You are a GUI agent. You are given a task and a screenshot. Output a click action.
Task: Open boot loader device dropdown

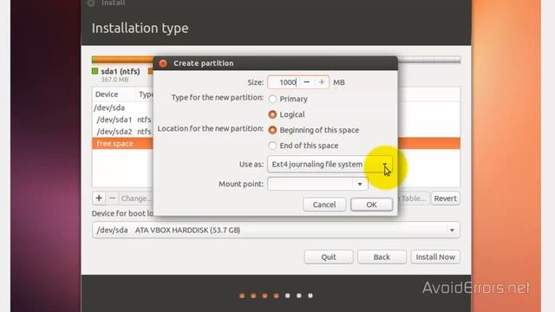[x=276, y=230]
